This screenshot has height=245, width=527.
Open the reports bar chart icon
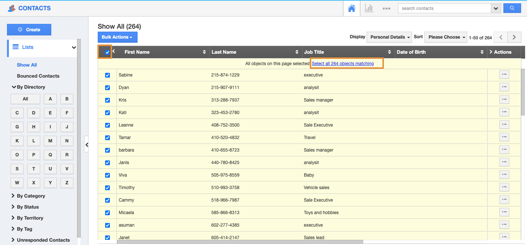[369, 8]
